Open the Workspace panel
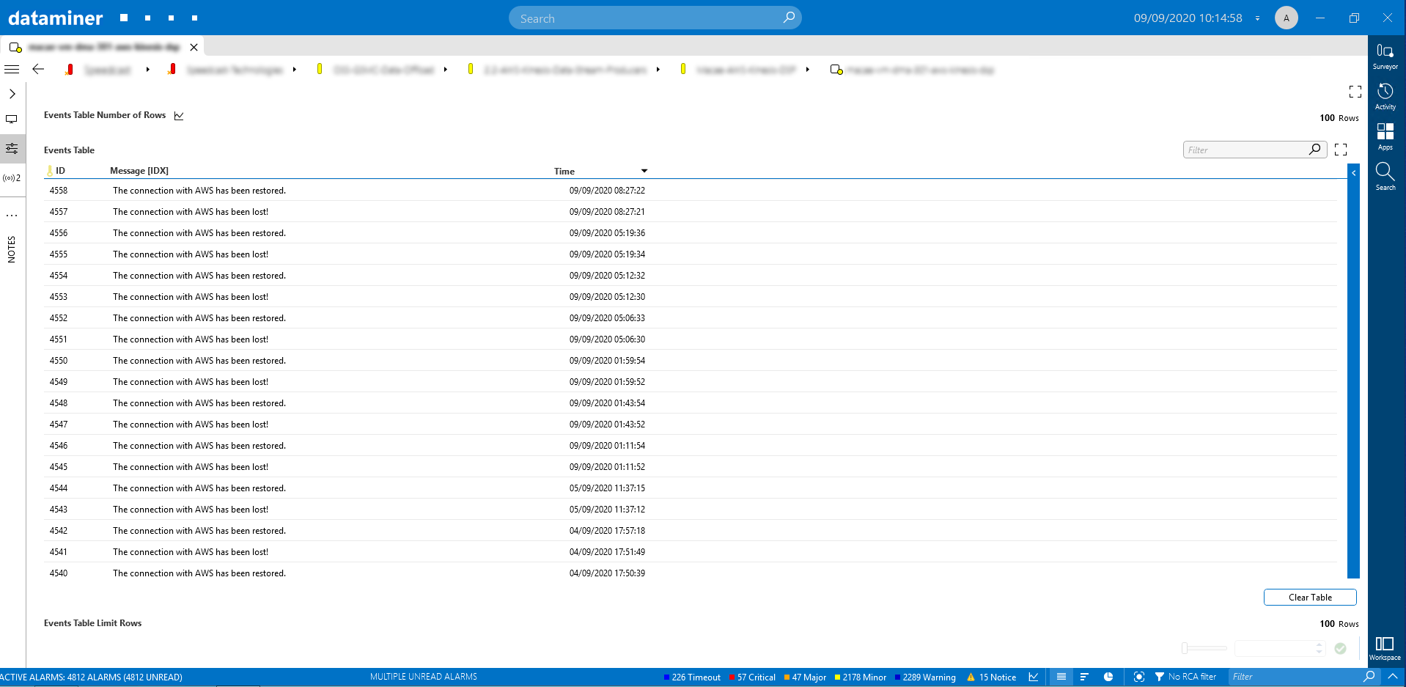The width and height of the screenshot is (1406, 687). (1385, 648)
